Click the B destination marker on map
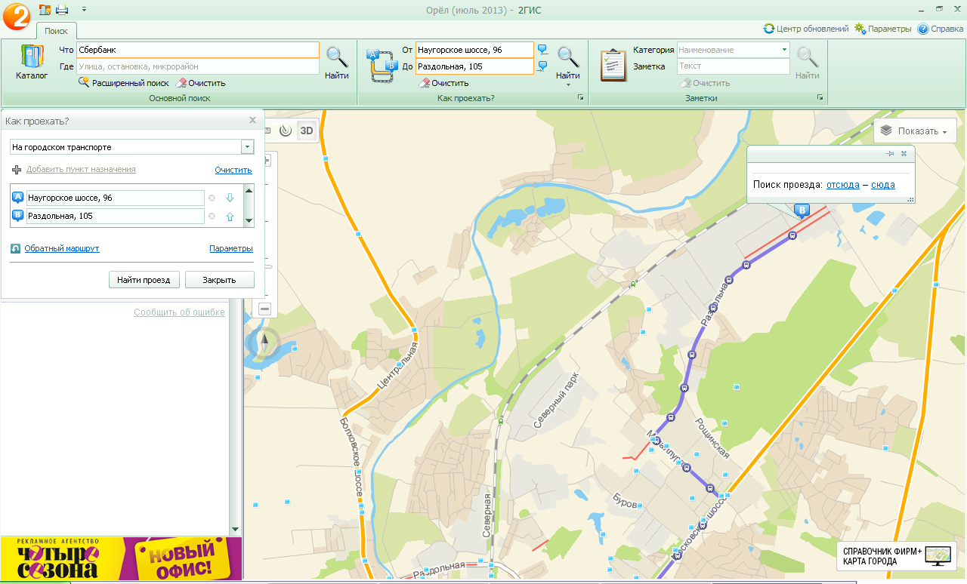 803,211
